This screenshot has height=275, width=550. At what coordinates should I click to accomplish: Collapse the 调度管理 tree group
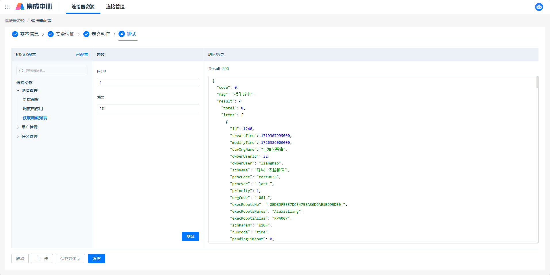click(18, 90)
